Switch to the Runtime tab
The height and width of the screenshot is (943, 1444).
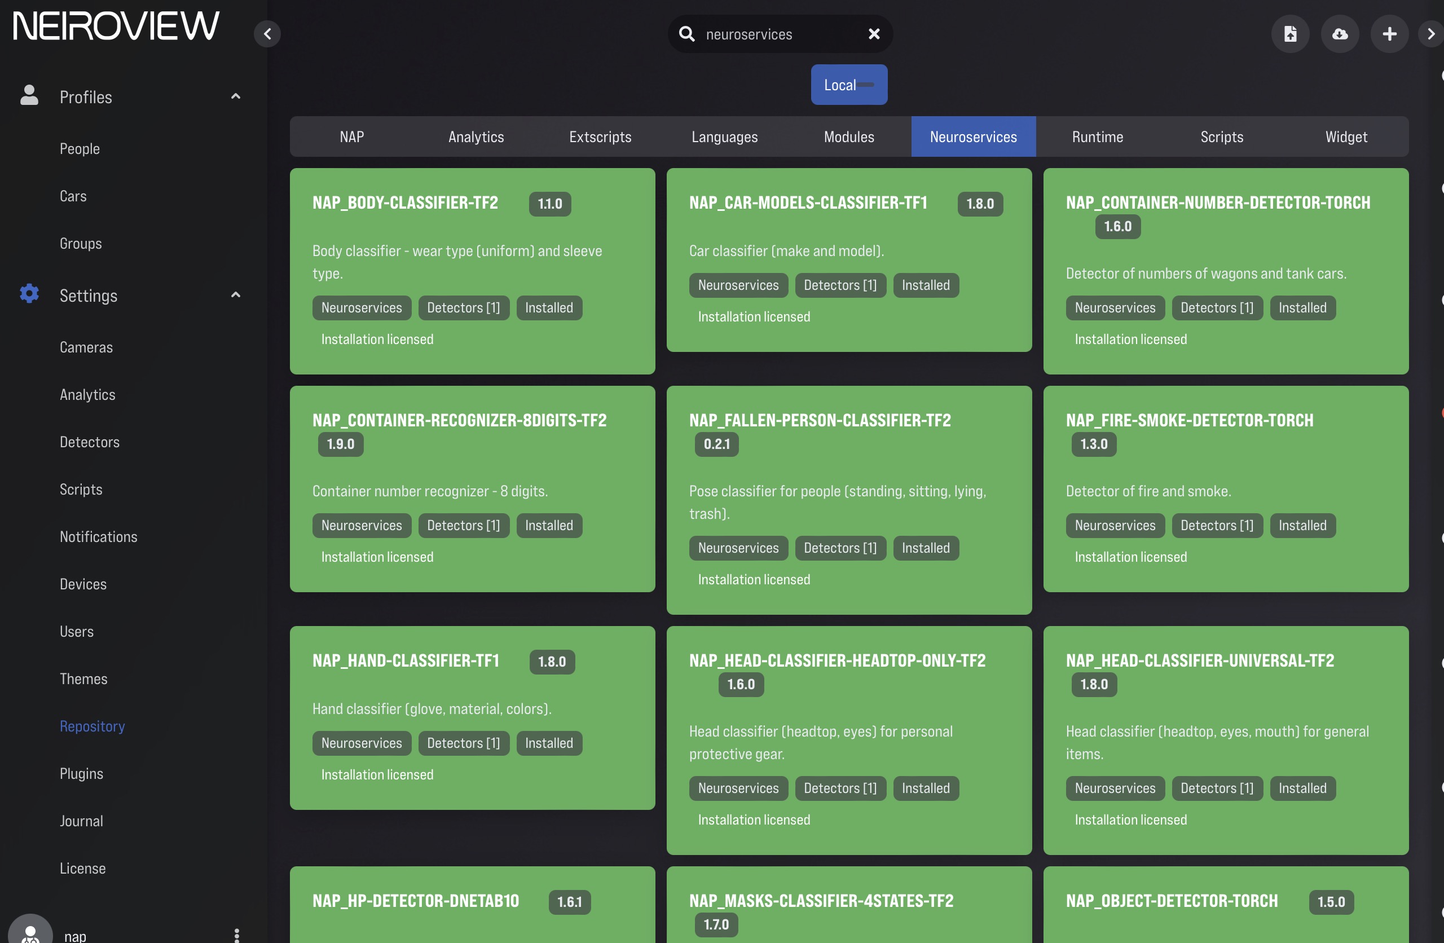coord(1098,137)
